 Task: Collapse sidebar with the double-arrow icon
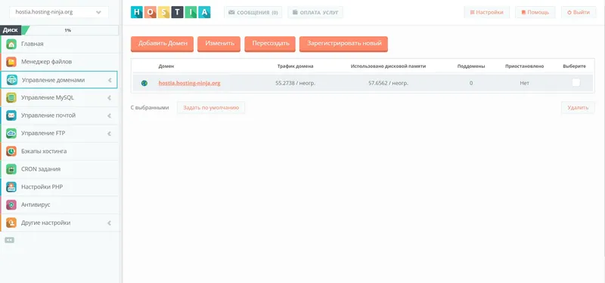[9, 240]
